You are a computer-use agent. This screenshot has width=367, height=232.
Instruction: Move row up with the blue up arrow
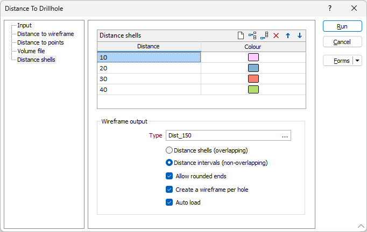point(288,35)
